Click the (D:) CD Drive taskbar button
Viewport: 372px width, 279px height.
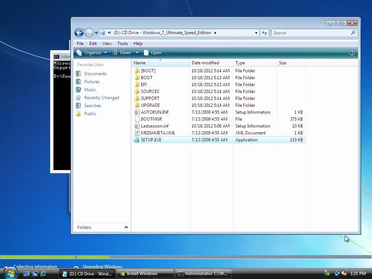pyautogui.click(x=87, y=274)
